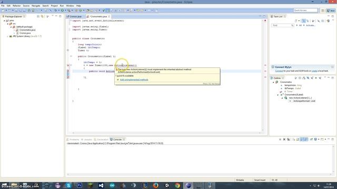Screen dimensions: 337x189
Task: Open New Task dropdown arrow in Task List
Action: pos(299,21)
